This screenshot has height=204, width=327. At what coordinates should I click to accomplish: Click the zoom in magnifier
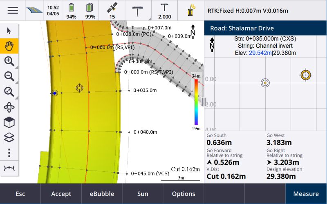pos(9,61)
